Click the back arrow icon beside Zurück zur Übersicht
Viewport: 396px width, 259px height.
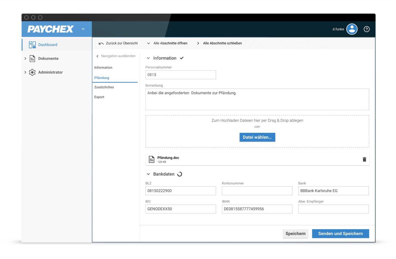pos(101,43)
